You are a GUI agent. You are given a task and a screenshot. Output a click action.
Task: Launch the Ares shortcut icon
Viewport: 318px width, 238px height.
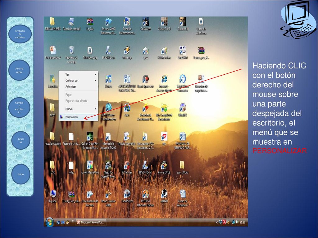tap(127, 108)
